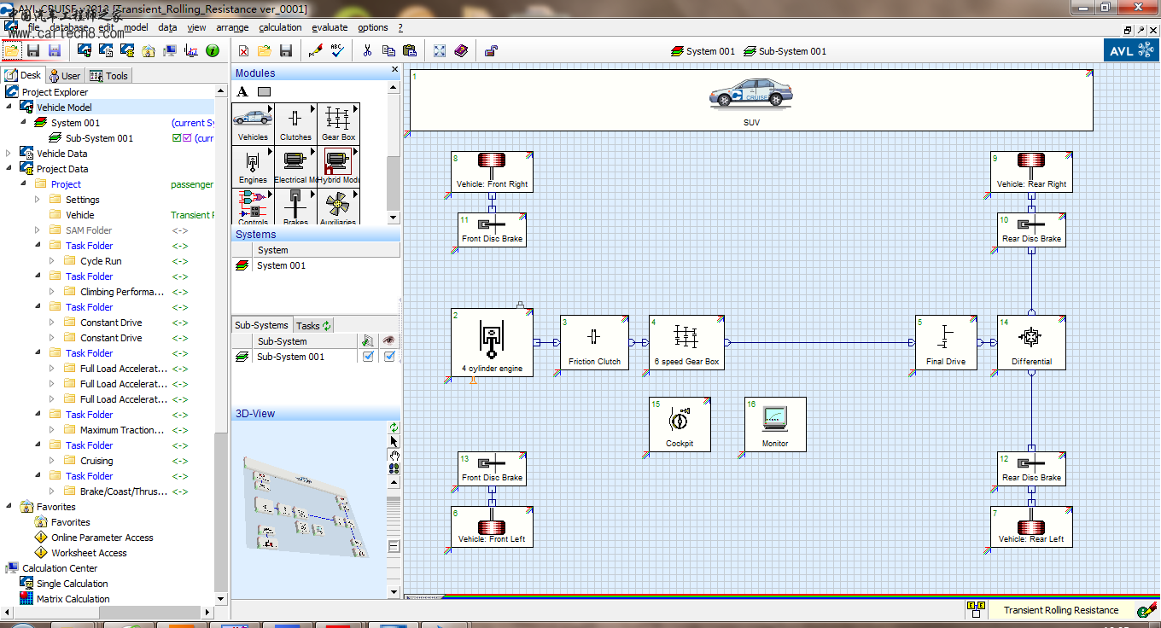Select the Auxiliaries fan module icon

pyautogui.click(x=338, y=206)
